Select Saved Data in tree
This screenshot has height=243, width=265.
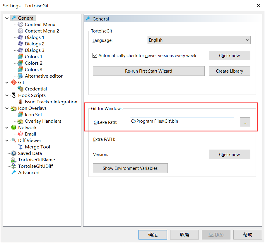point(30,153)
